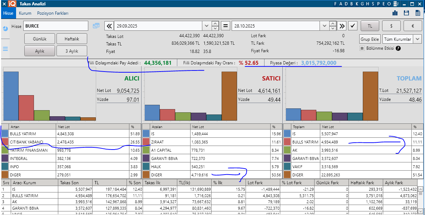Click the D shortcut letter in title bar
This screenshot has width=425, height=215.
click(x=346, y=4)
